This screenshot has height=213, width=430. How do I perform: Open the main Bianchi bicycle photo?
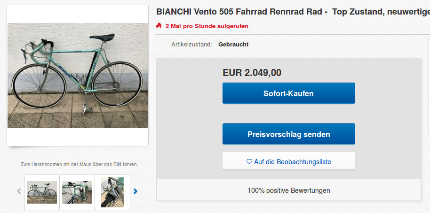pyautogui.click(x=78, y=75)
